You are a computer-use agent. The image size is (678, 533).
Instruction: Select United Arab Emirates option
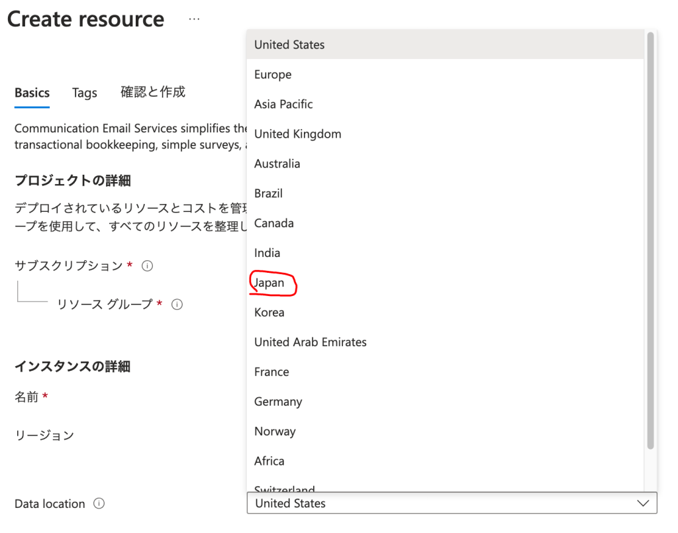tap(311, 342)
